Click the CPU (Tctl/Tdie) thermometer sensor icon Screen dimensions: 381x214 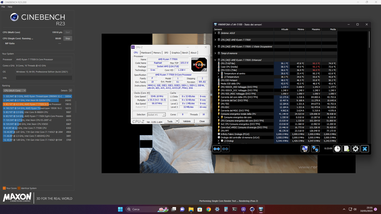219,63
